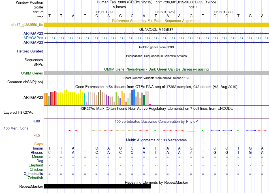Viewport: 269px width, 193px height.
Task: Click hg19 text beside the scale bar
Action: (x=193, y=7)
